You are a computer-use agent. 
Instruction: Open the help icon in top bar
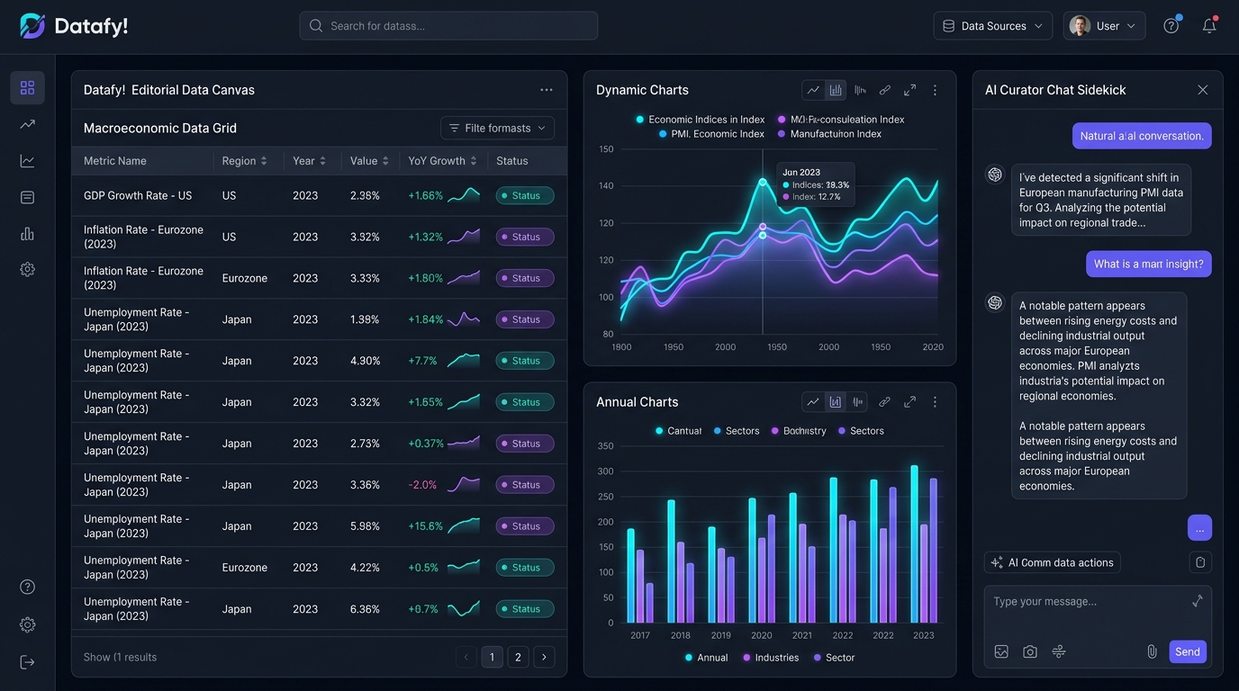tap(1171, 26)
